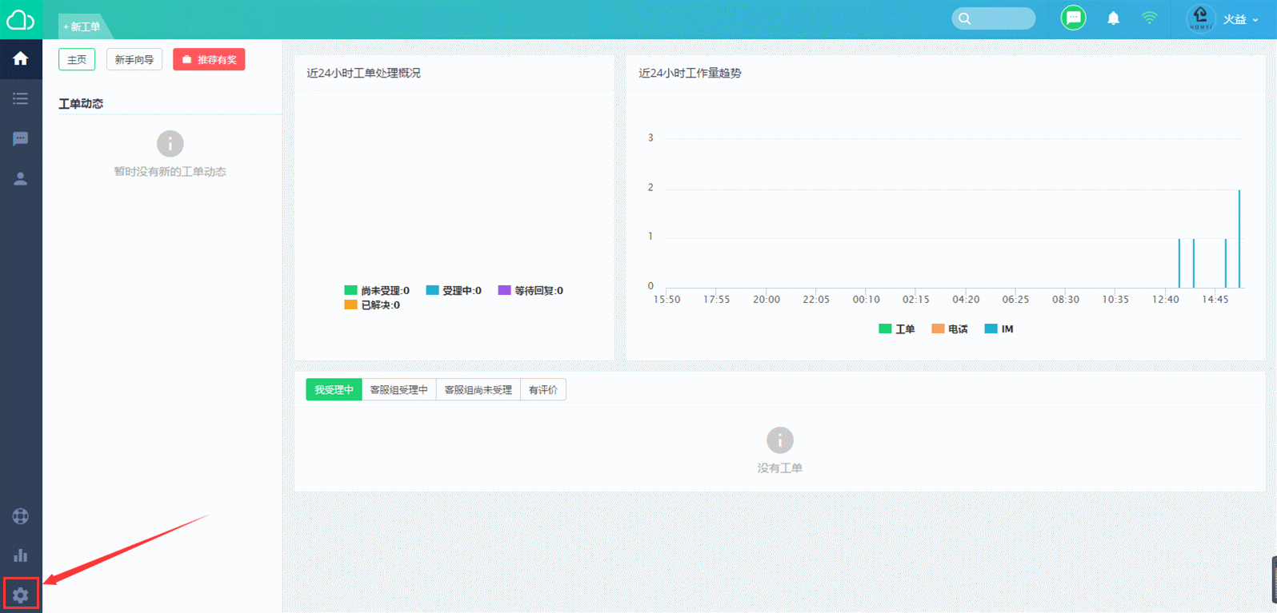Viewport: 1277px width, 613px height.
Task: Switch to the 客服组受理中 tab
Action: tap(398, 390)
